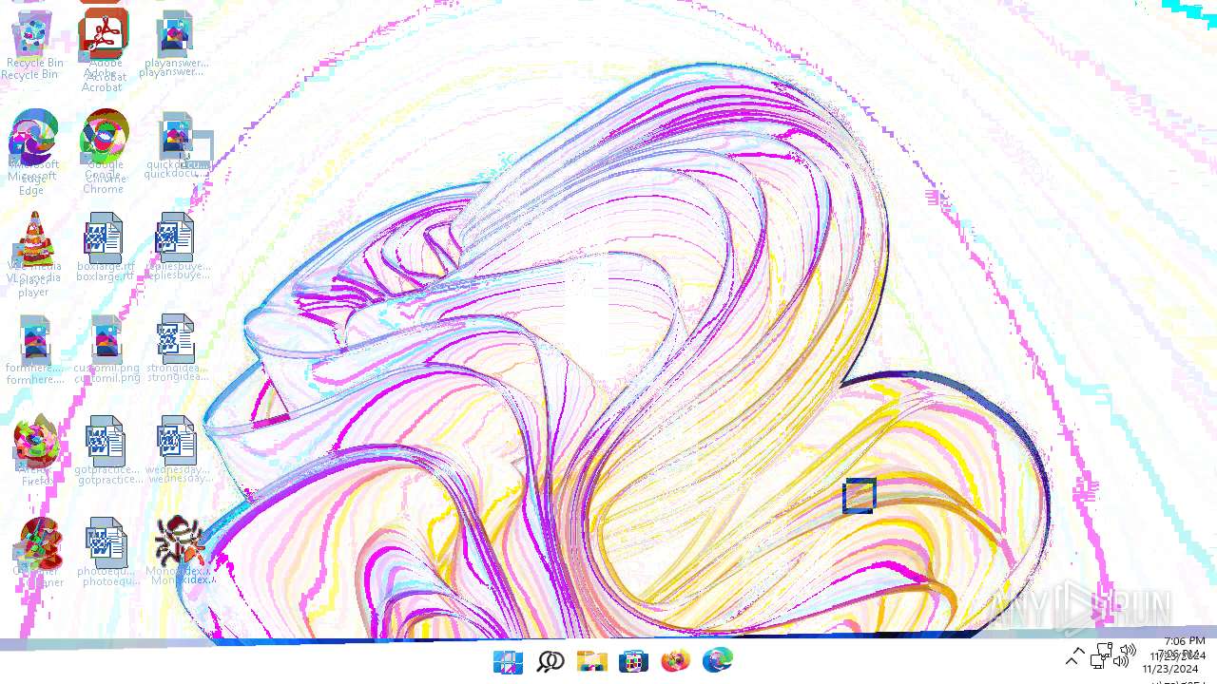Open Microsoft Store from the taskbar
The width and height of the screenshot is (1217, 684).
[x=633, y=661]
